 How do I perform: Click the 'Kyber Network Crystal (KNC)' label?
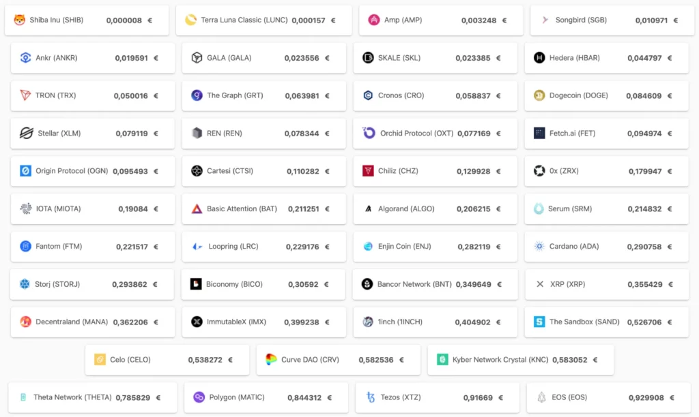500,360
